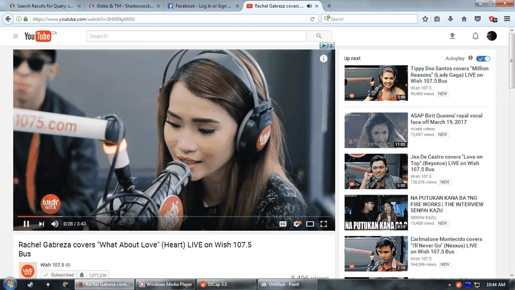Open the Wish 107.5 channel name
The image size is (515, 290).
coord(52,265)
